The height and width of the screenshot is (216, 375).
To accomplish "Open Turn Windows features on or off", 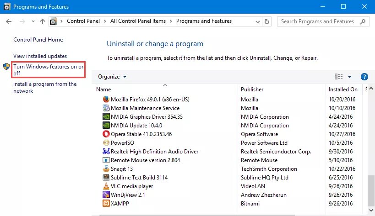I will tap(49, 70).
